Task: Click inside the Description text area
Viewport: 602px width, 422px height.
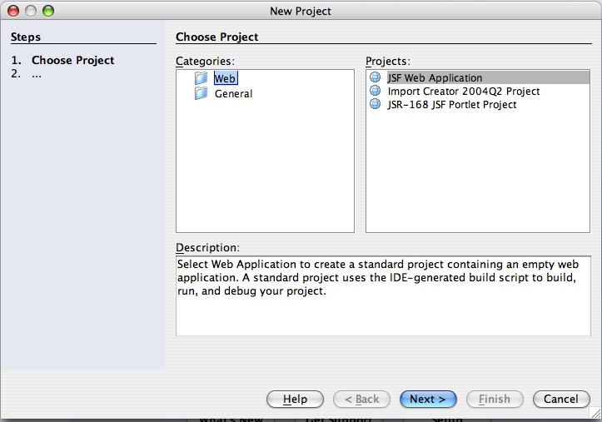Action: point(383,295)
